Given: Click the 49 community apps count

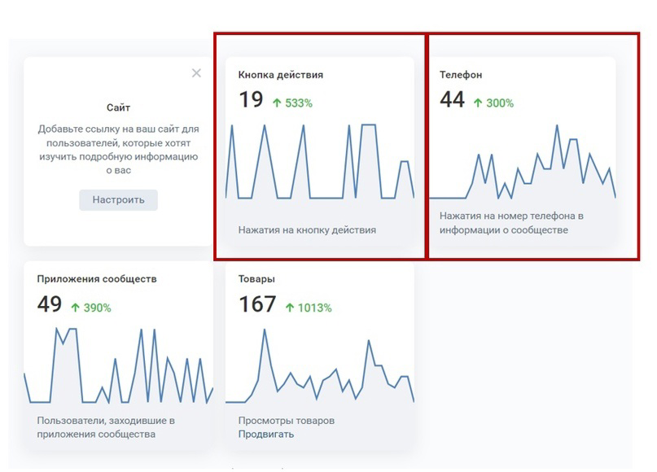Looking at the screenshot, I should [x=50, y=304].
